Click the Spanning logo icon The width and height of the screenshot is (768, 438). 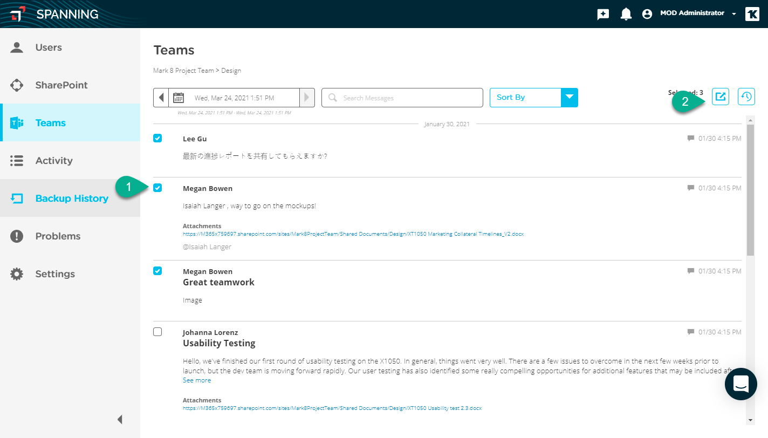pyautogui.click(x=17, y=14)
